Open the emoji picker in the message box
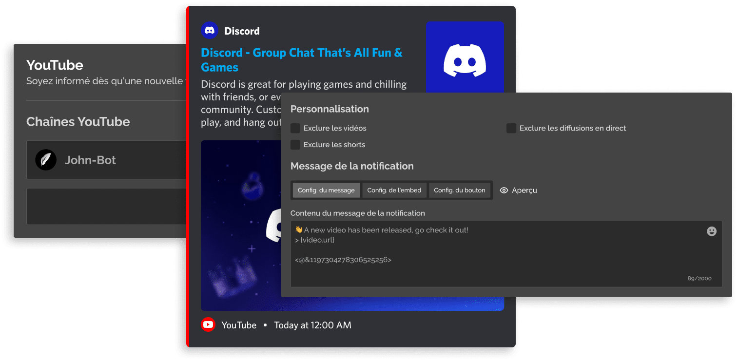 (712, 231)
